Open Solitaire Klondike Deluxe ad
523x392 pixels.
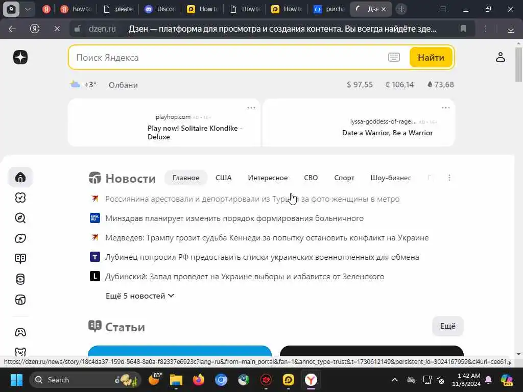tap(195, 132)
